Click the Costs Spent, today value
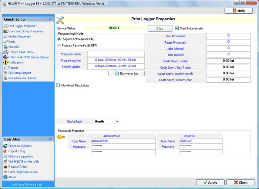This screenshot has height=189, width=259. click(228, 61)
